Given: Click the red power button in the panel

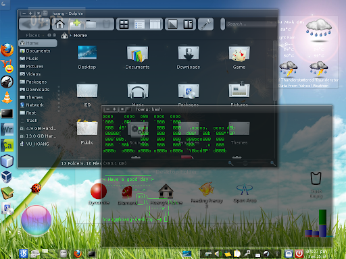Looking at the screenshot, I should click(x=299, y=254).
